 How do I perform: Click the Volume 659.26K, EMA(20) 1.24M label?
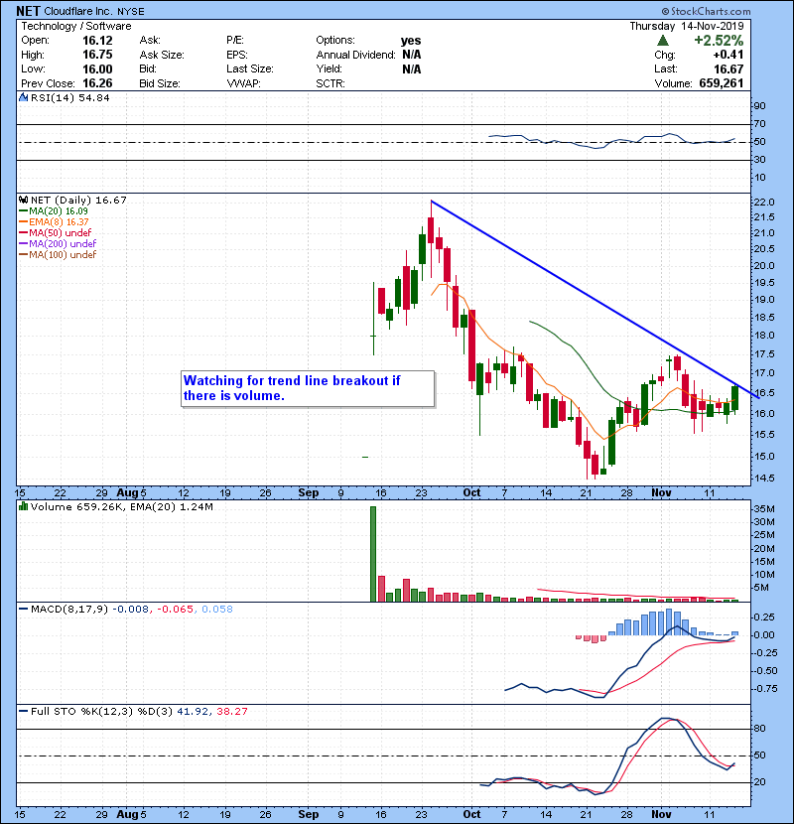pyautogui.click(x=121, y=506)
